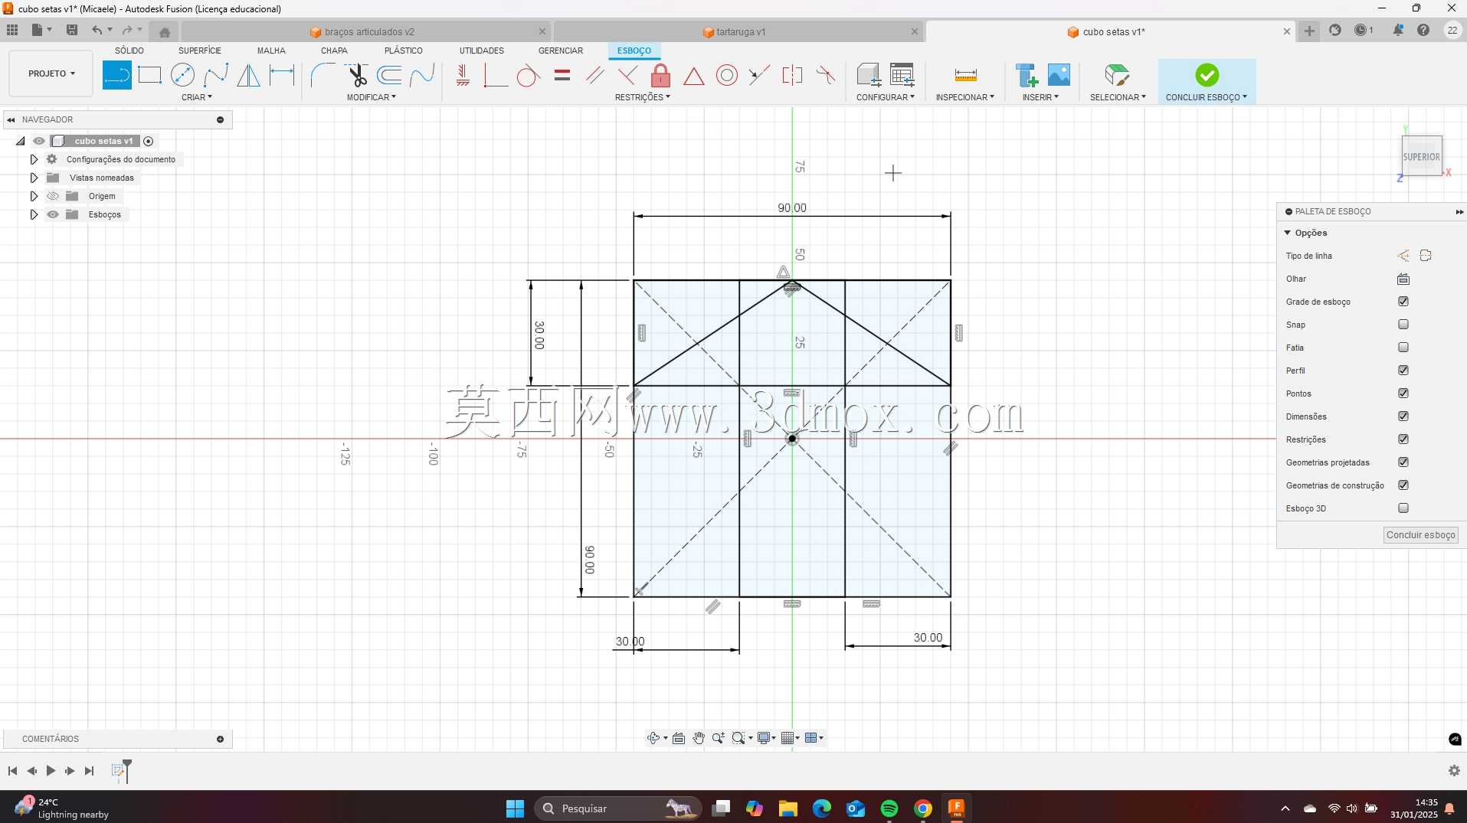
Task: Select the Pan hand tool
Action: 699,738
